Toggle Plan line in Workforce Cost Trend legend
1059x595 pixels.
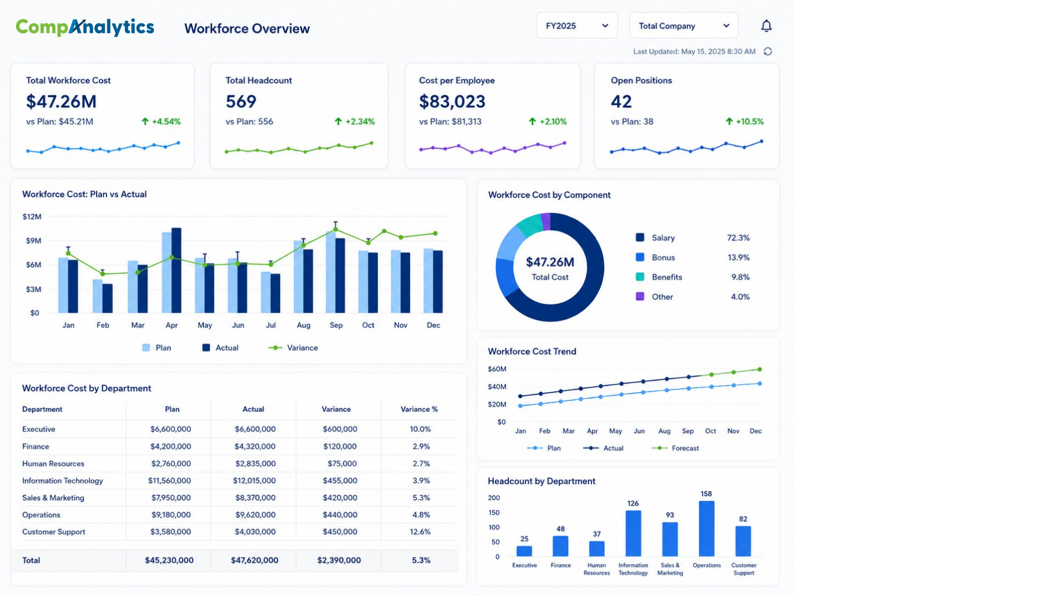click(x=544, y=448)
